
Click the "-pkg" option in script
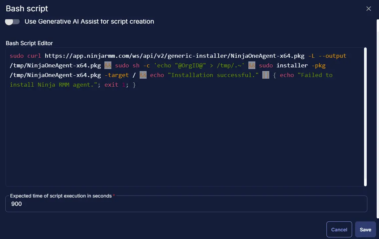click(x=318, y=65)
